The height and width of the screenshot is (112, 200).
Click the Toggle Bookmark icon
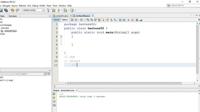click(115, 20)
